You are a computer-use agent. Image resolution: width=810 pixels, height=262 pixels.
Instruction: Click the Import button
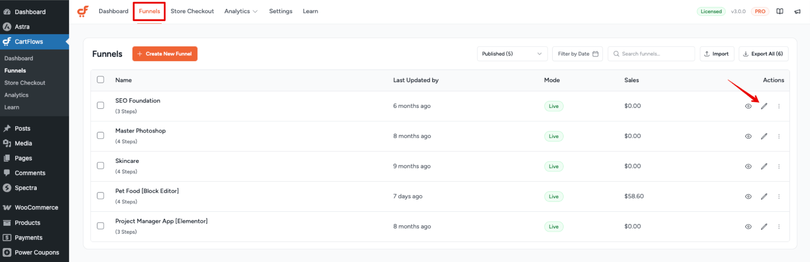click(717, 54)
